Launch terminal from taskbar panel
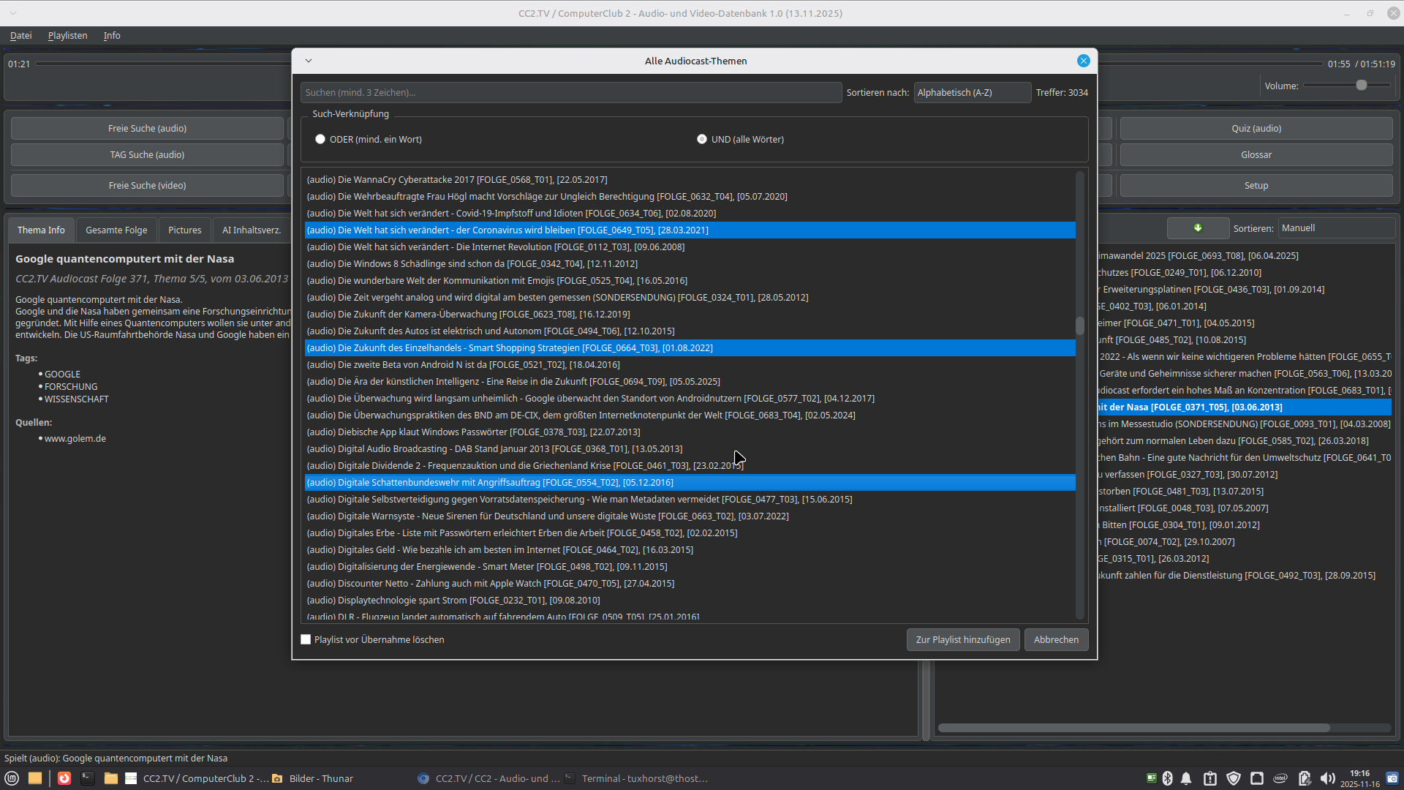 click(88, 778)
